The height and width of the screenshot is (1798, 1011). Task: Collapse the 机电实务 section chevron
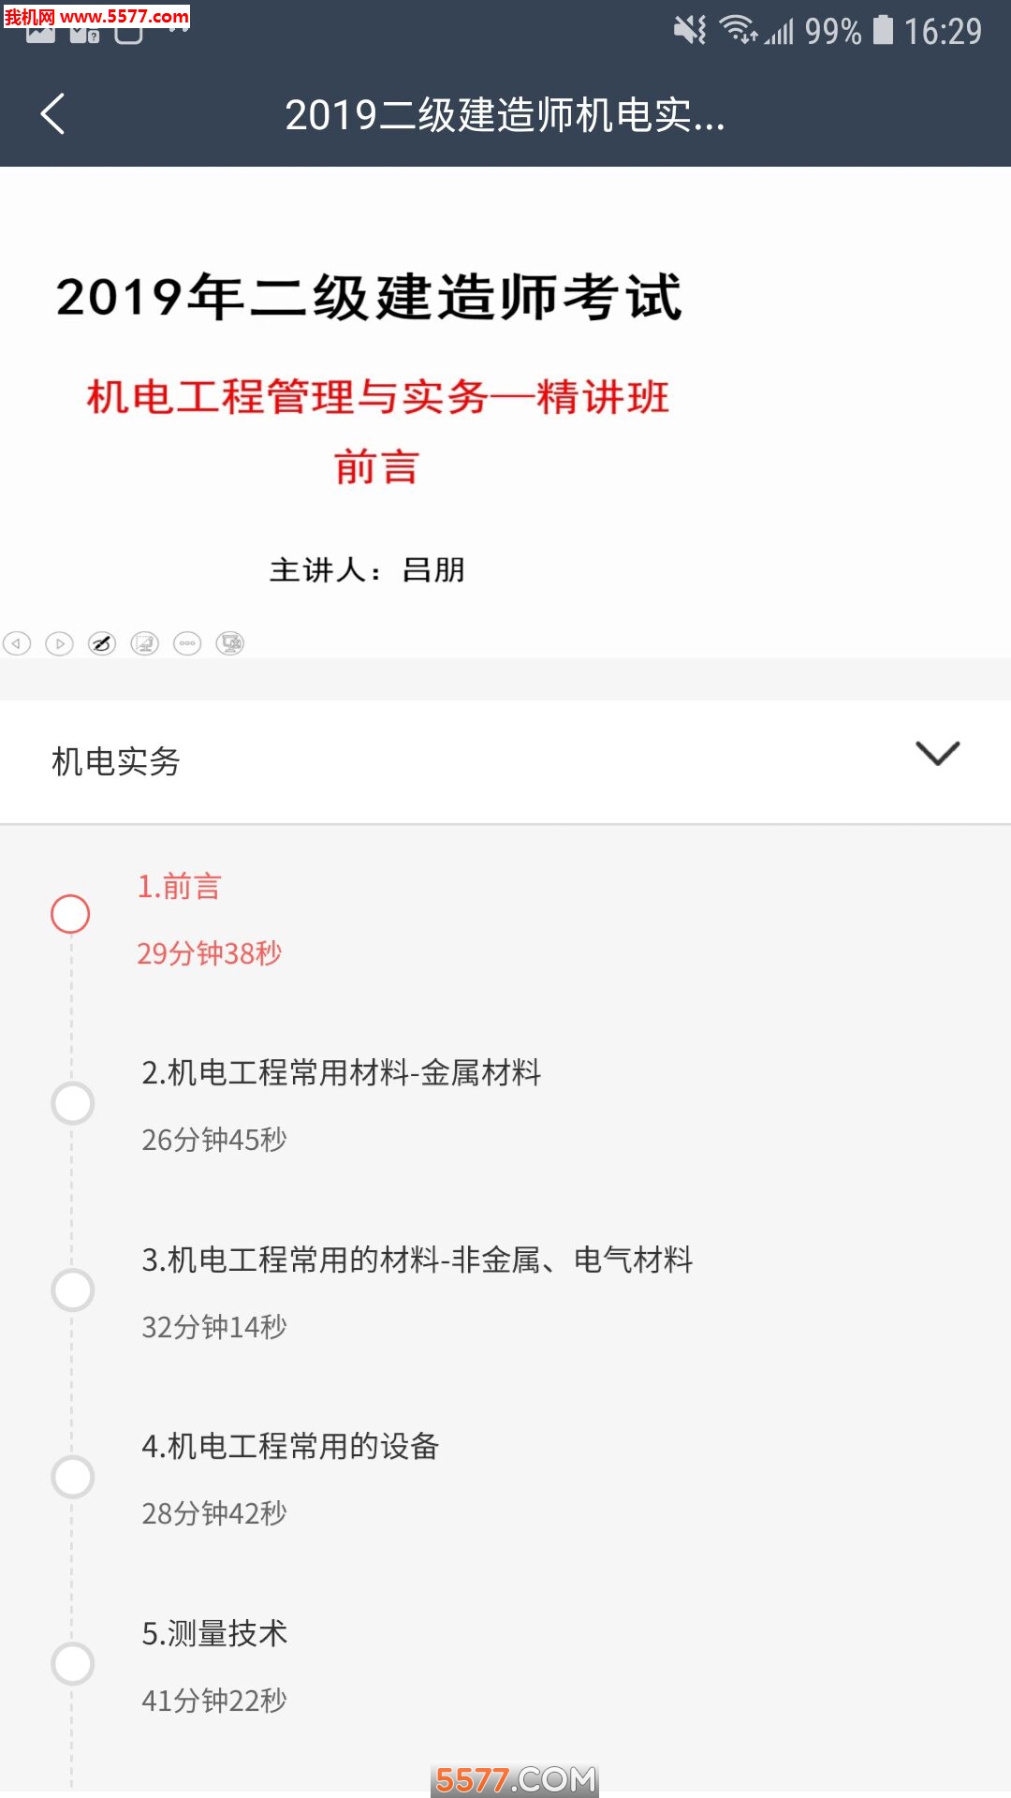coord(937,754)
